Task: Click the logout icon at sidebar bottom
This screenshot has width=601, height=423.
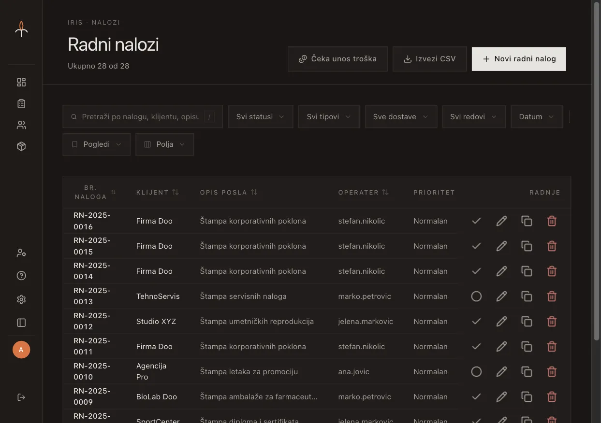Action: (x=21, y=397)
